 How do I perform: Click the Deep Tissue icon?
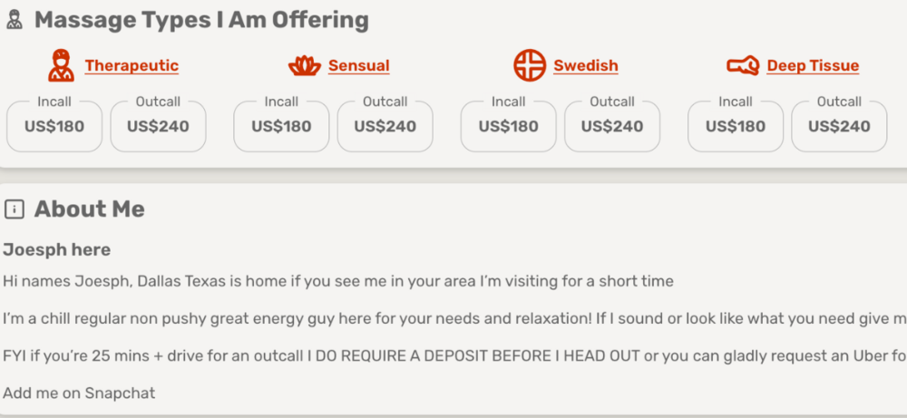pos(743,65)
